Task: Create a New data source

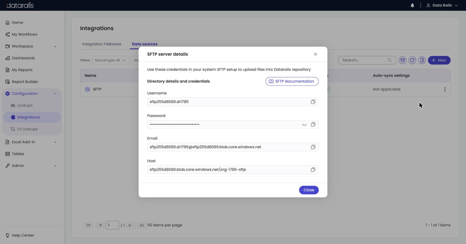Action: pos(439,60)
